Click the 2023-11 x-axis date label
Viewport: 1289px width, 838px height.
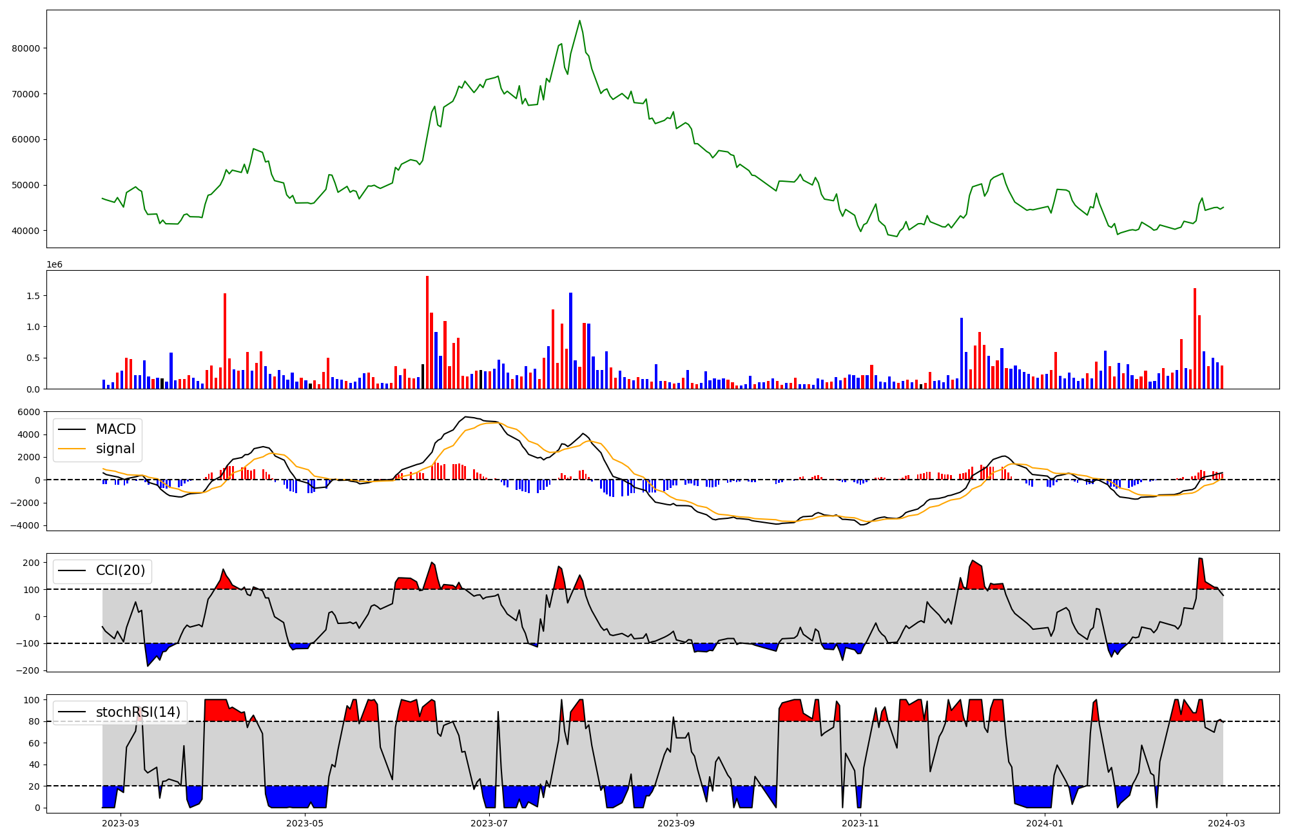860,823
